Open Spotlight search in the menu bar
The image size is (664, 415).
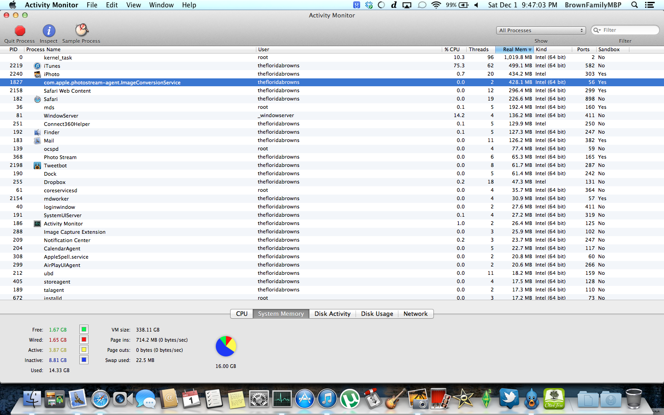pyautogui.click(x=634, y=5)
